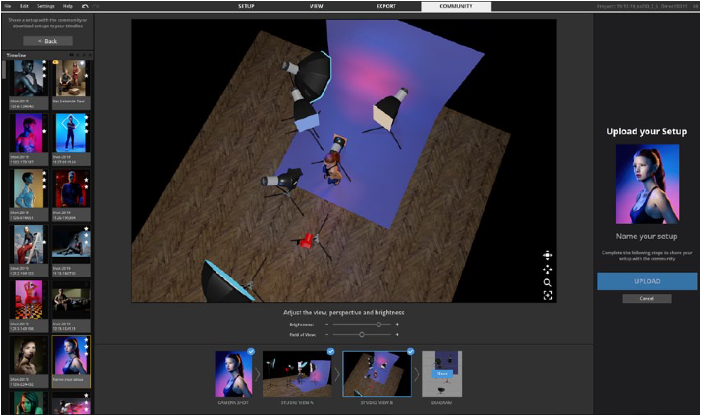Click chevron between Camera Shot and Studio View A

tap(257, 374)
